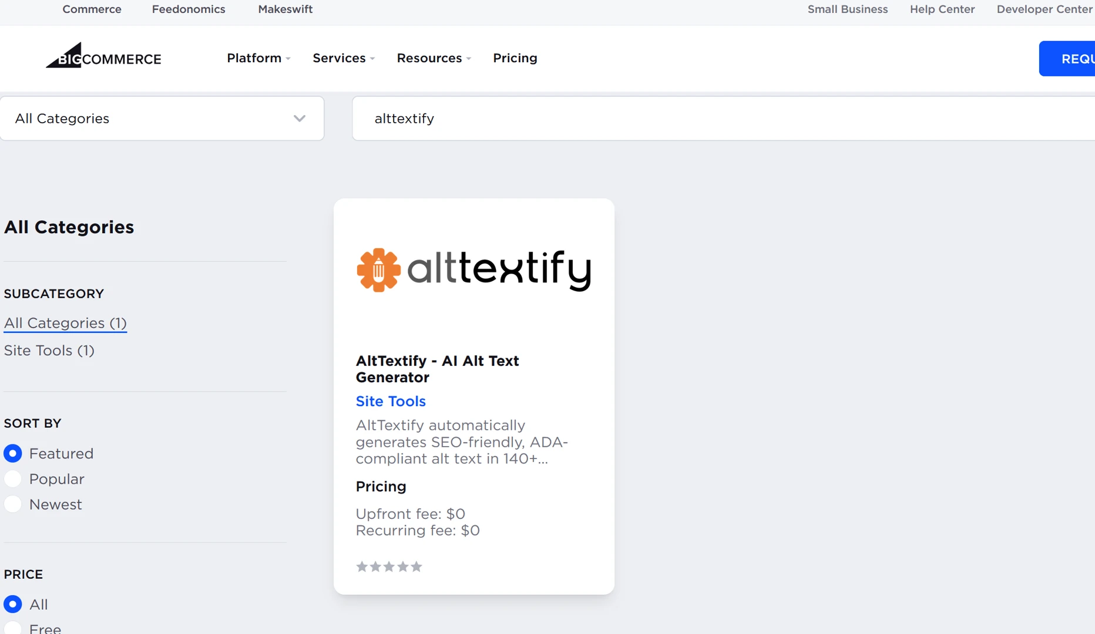Click the BigCommerce logo
This screenshot has width=1095, height=634.
point(103,56)
